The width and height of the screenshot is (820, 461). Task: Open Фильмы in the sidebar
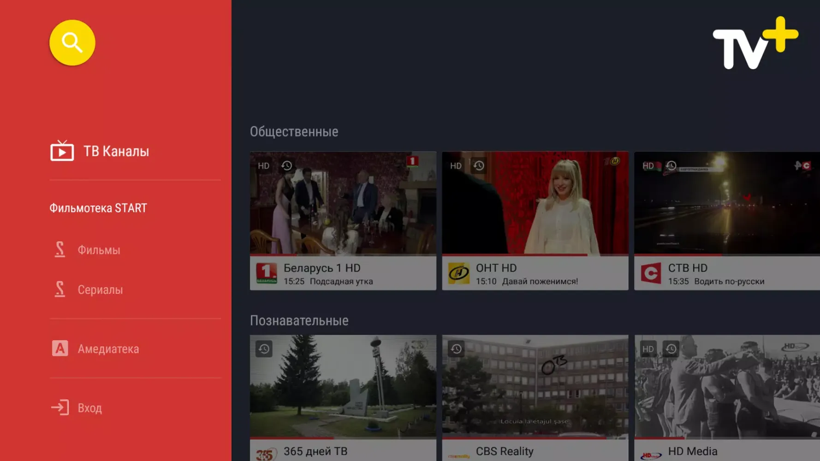[99, 250]
